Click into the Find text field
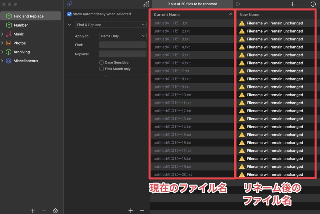This screenshot has width=320, height=214. click(x=122, y=45)
